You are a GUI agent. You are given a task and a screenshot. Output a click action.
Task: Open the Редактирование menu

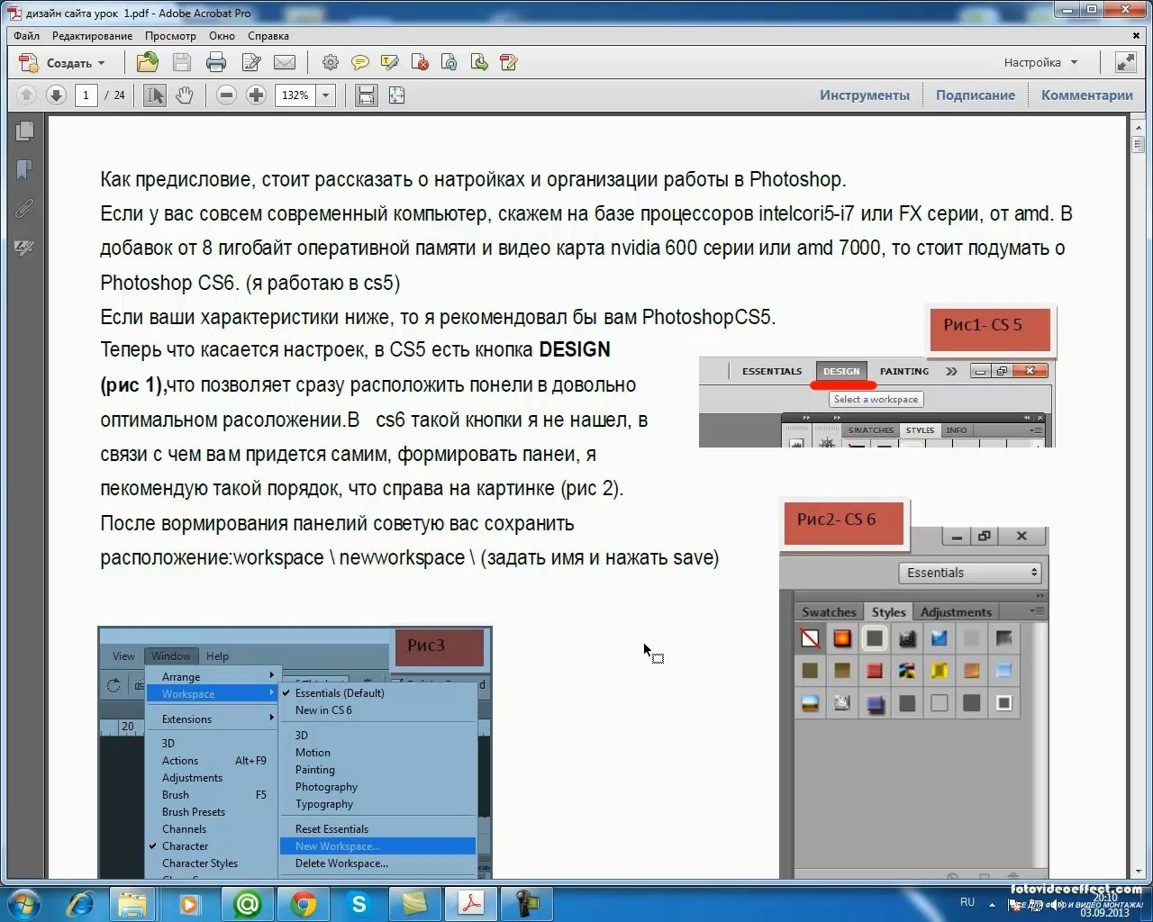(x=92, y=36)
